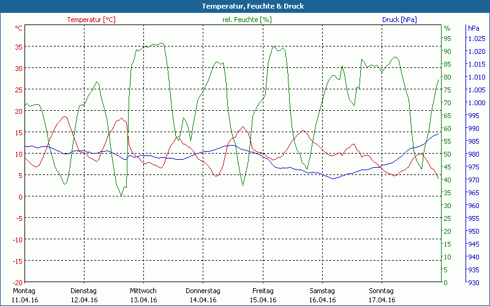Click the temperature axis value "-5"
This screenshot has height=306, width=490.
[x=19, y=218]
